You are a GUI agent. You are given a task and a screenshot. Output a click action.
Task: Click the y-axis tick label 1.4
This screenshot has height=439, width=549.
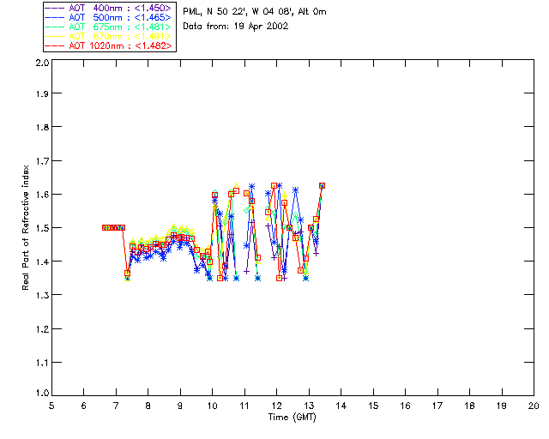[x=42, y=262]
